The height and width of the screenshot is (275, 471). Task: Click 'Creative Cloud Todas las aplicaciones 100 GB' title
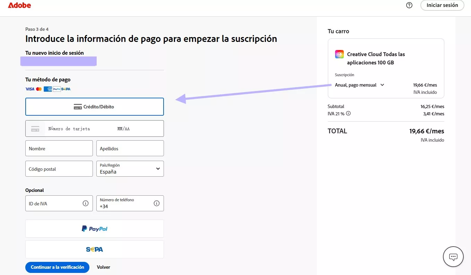point(376,58)
